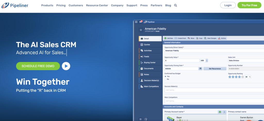Open the Blog menu item
Screen dimensions: 264x121
point(168,5)
